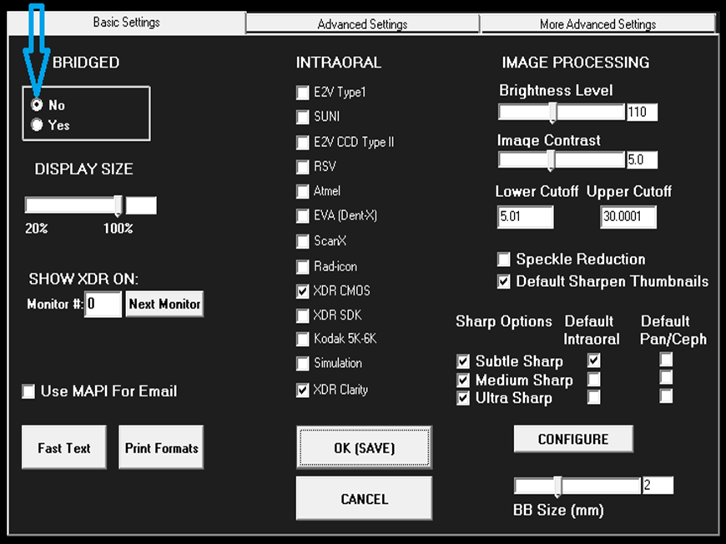Screen dimensions: 726x544
Task: Check the E2V Type1 sensor checkbox
Action: click(303, 93)
